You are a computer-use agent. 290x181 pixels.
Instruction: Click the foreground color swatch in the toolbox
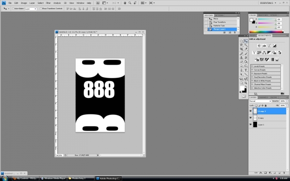(242, 88)
